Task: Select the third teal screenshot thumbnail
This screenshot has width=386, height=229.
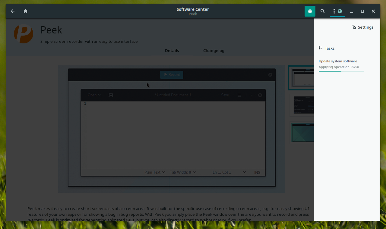Action: (x=302, y=133)
